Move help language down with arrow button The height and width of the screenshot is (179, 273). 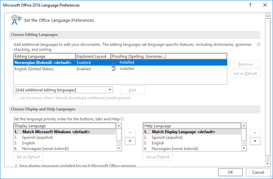pyautogui.click(x=255, y=141)
